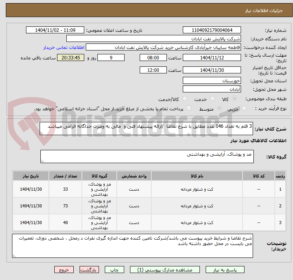Screen dimensions: 293x280
Task: Select the متوسط purchase type radio
Action: coord(219,108)
